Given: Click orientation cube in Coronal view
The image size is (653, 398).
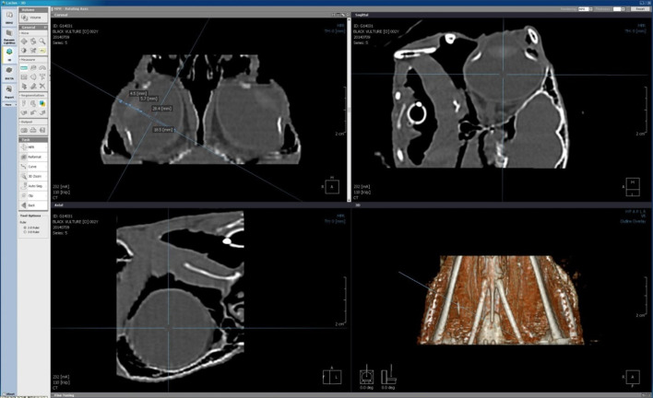Looking at the screenshot, I should click(x=332, y=187).
